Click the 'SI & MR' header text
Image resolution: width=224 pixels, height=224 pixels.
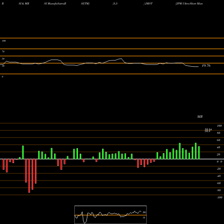[x=24, y=4]
